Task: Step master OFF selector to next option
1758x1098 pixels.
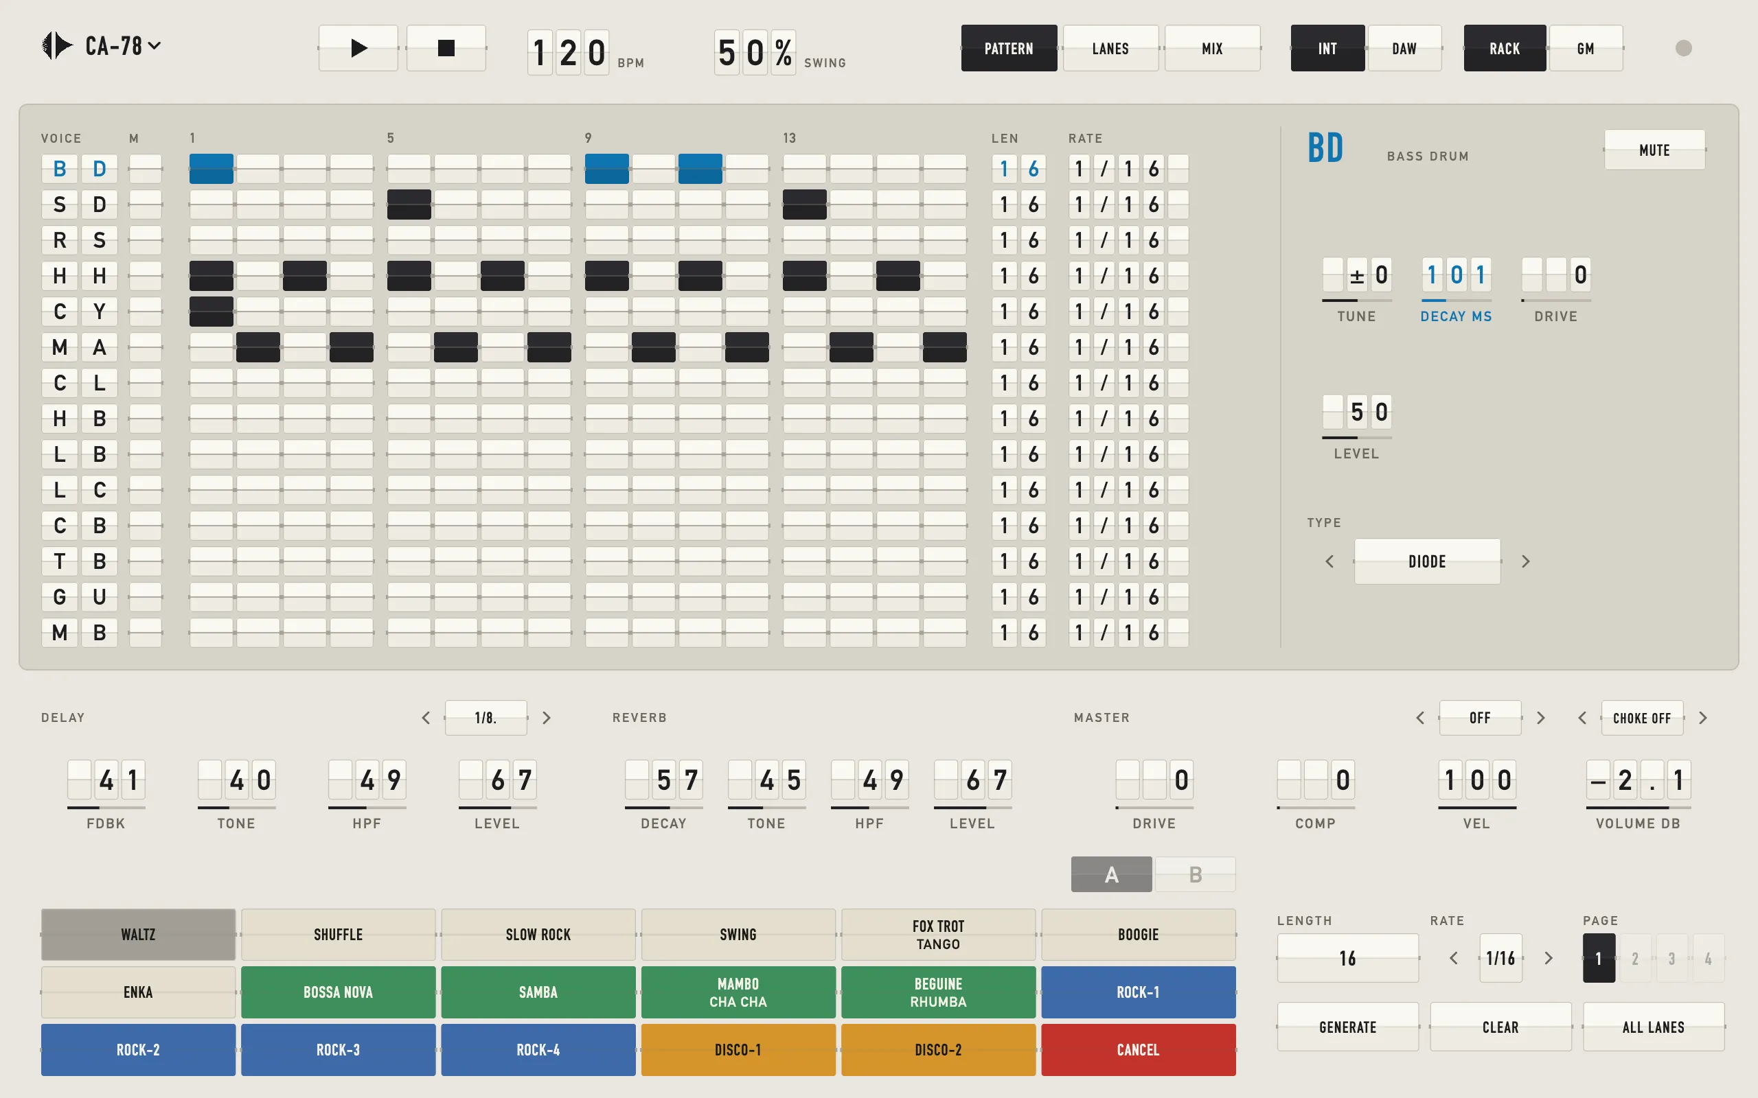Action: (1541, 718)
